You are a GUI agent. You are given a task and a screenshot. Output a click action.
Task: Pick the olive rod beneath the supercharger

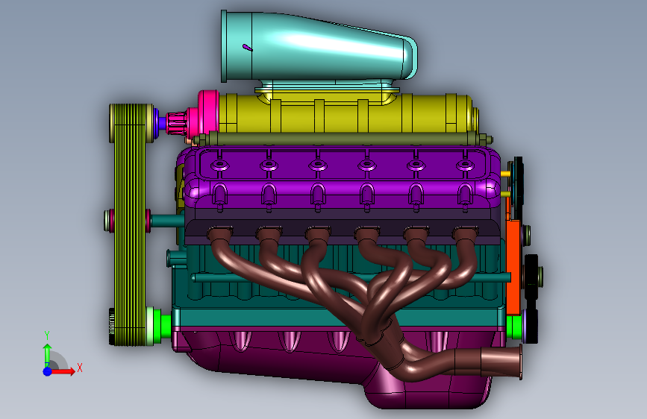tap(343, 139)
